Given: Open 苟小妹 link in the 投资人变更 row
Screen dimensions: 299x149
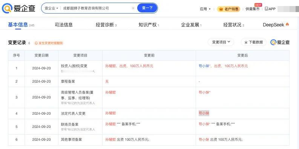Looking at the screenshot, I should point(205,66).
